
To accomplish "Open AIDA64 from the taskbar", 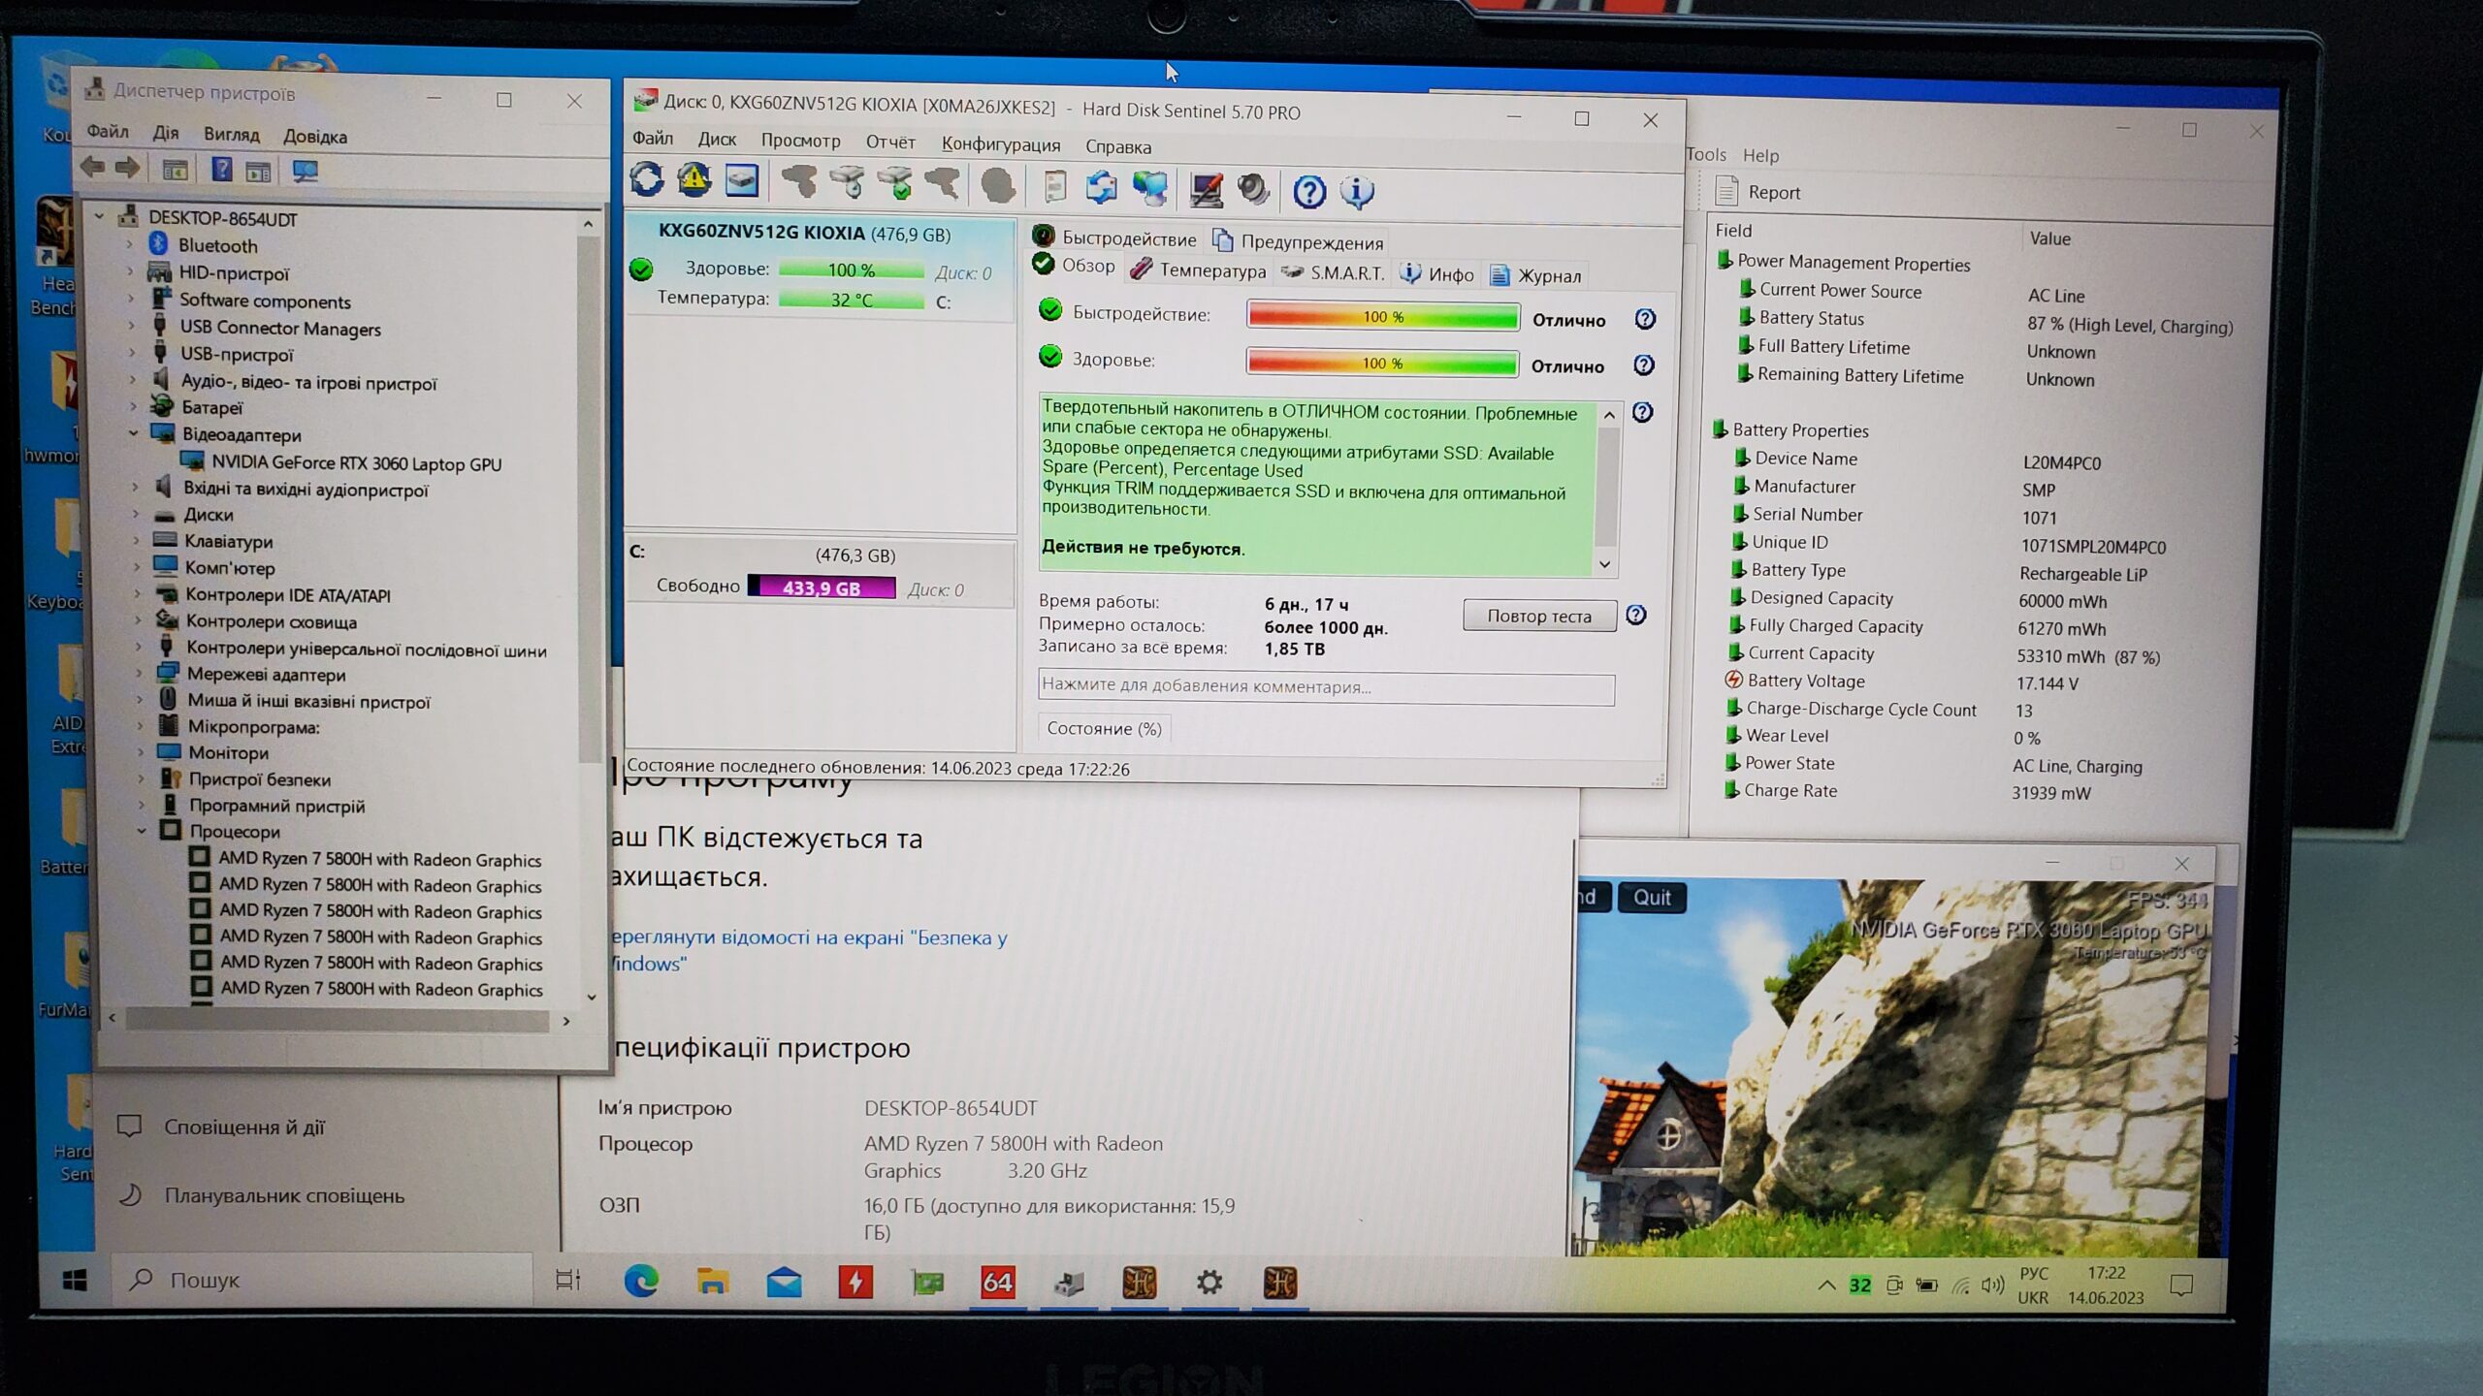I will (997, 1283).
